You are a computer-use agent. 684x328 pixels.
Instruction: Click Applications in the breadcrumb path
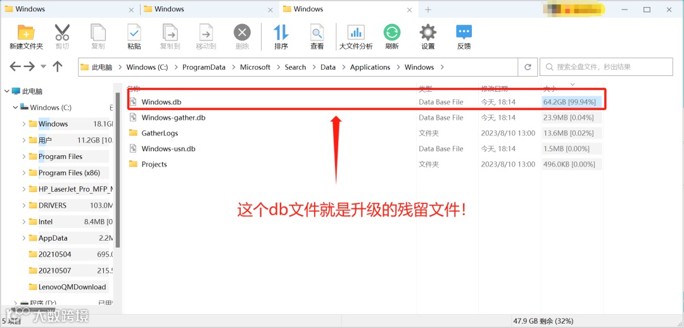point(370,67)
